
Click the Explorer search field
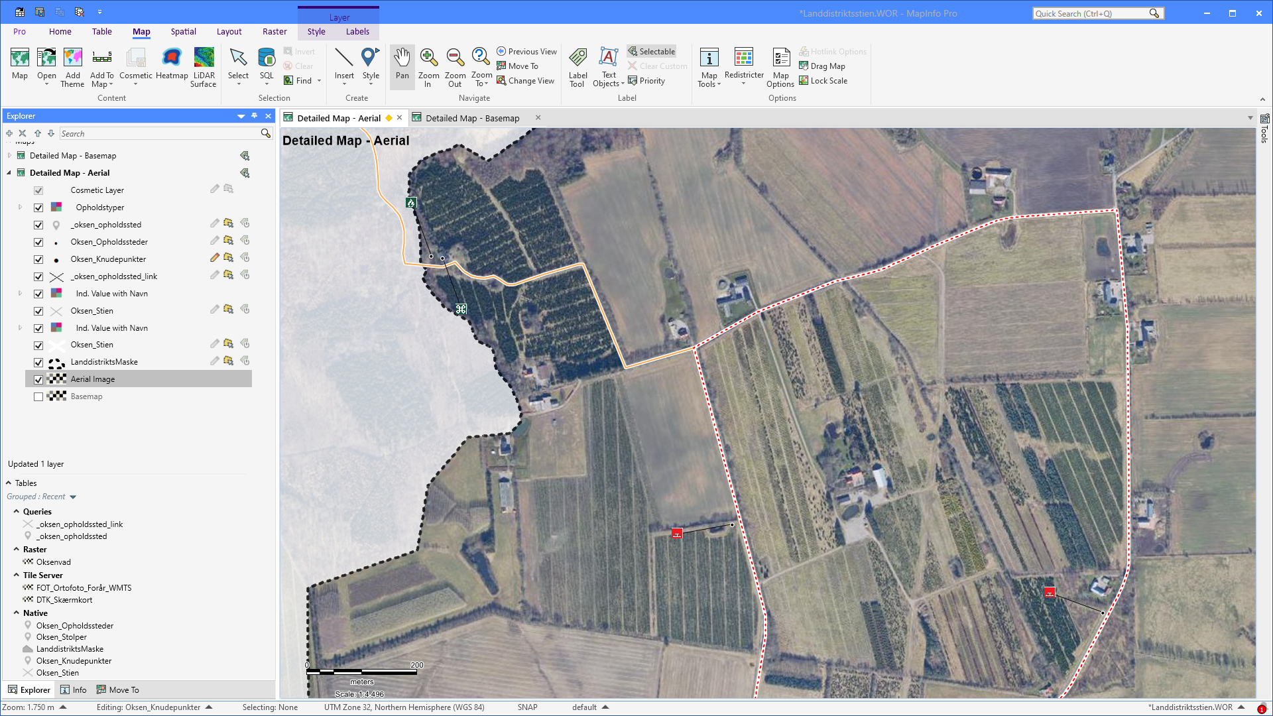pos(166,134)
